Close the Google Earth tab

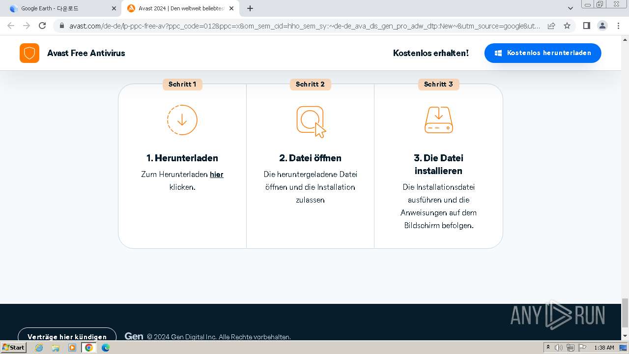click(x=114, y=8)
